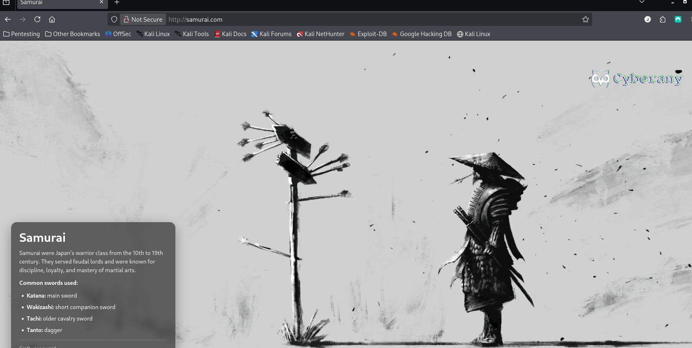Open the account avatar icon labeled J
This screenshot has width=692, height=348.
click(647, 19)
